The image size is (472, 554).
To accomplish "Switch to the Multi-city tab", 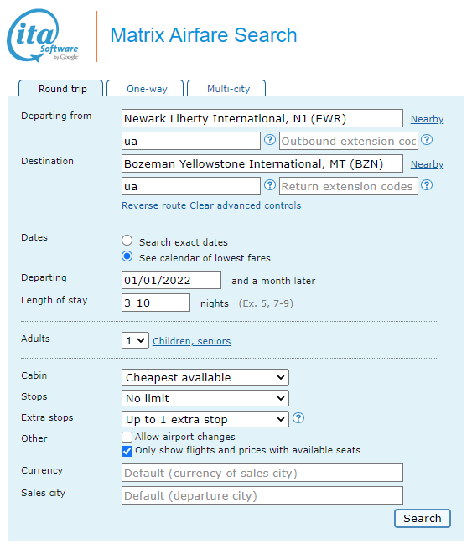I will pyautogui.click(x=226, y=88).
